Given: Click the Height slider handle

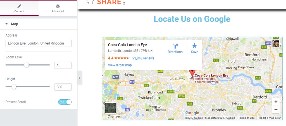Looking at the screenshot, I should (13, 87).
